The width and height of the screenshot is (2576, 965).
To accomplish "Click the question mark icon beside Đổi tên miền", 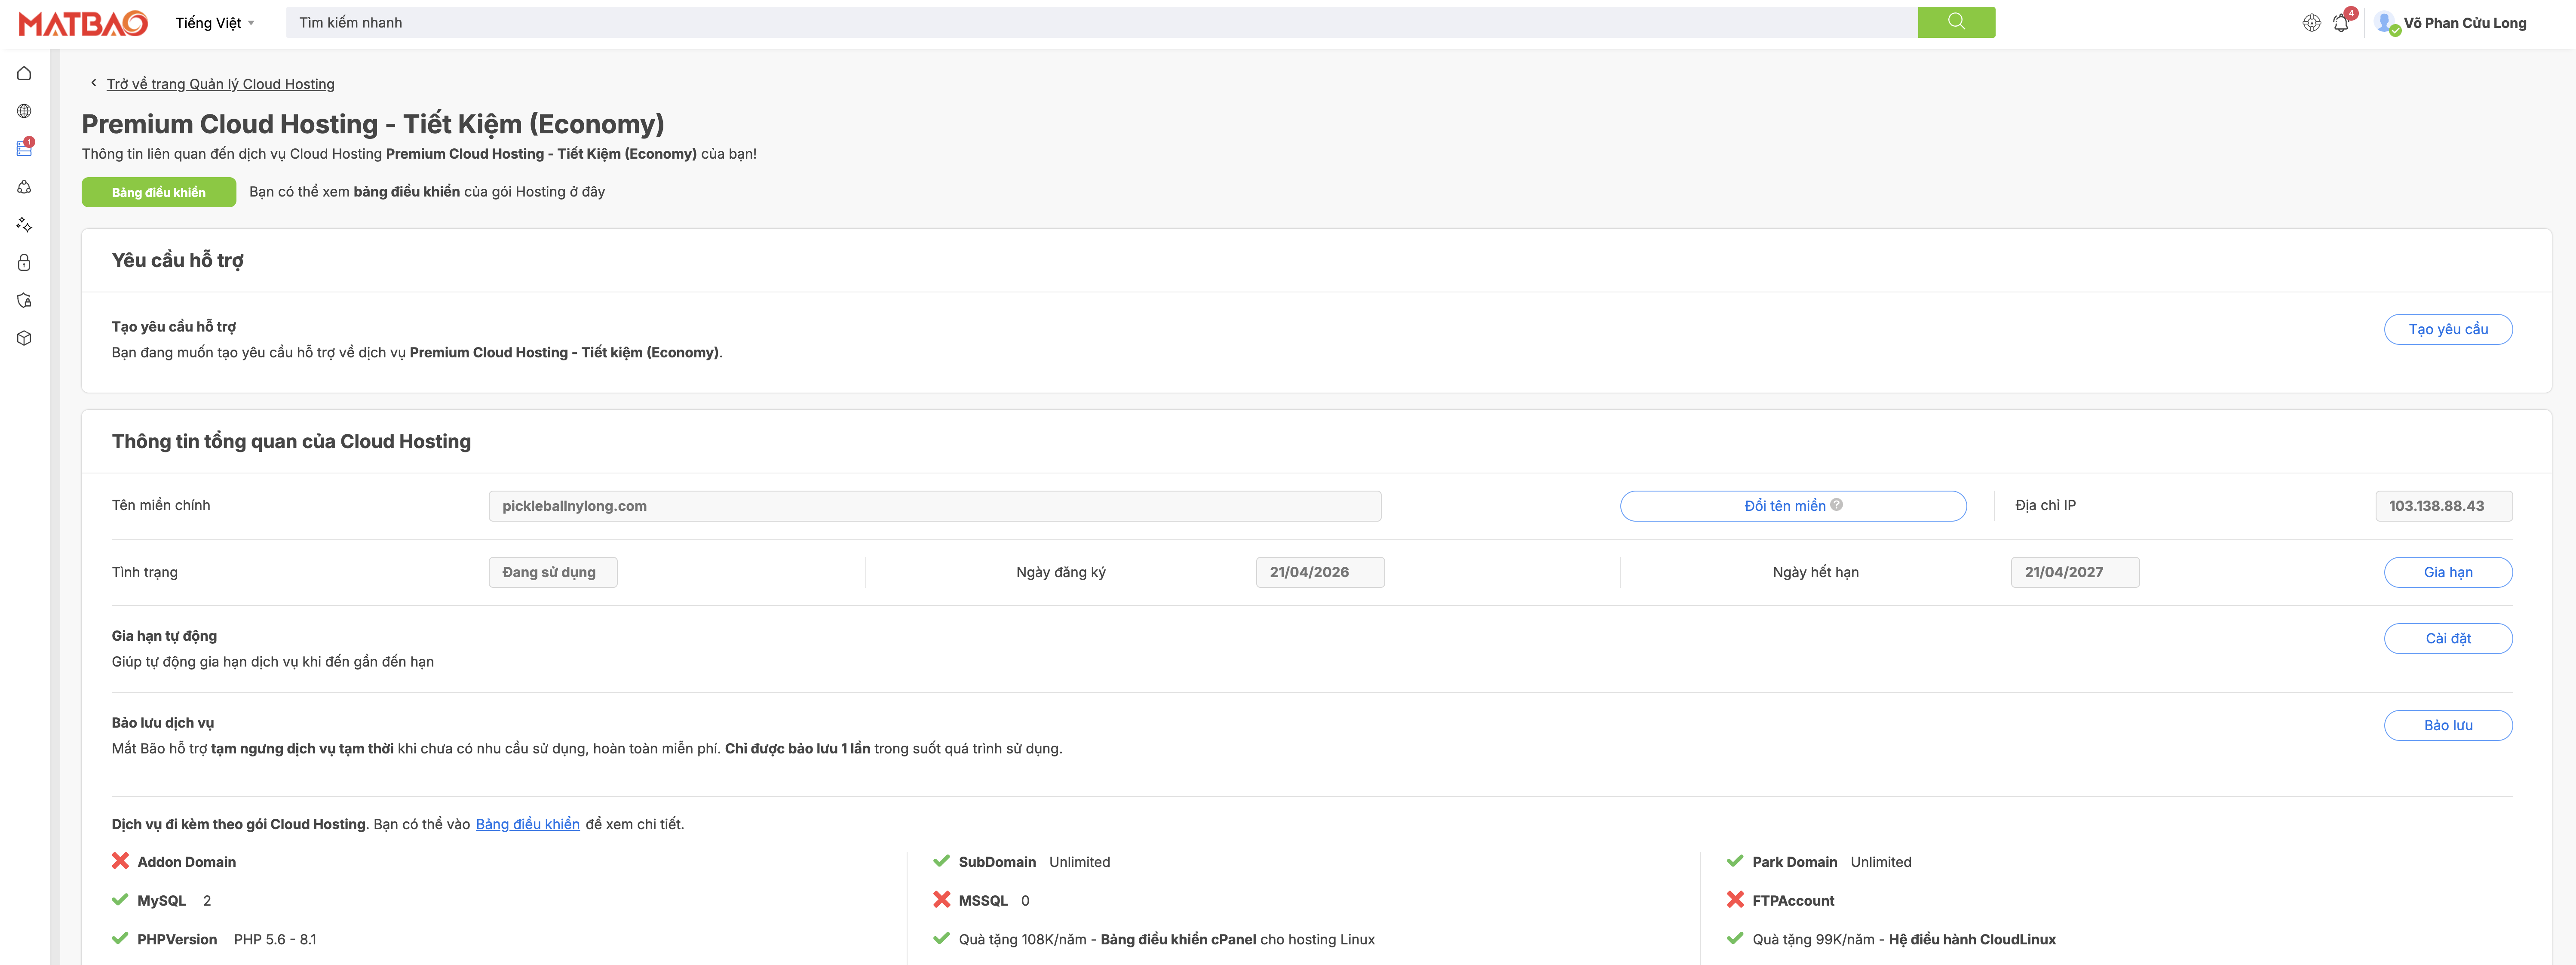I will [1836, 505].
